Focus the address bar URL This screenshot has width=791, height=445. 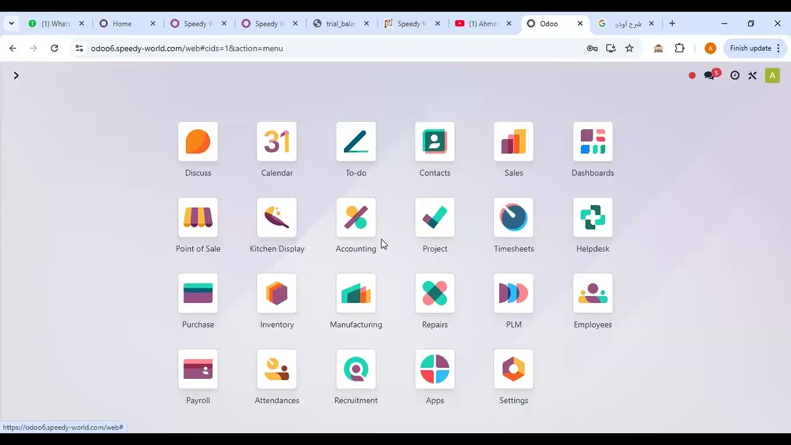(187, 48)
